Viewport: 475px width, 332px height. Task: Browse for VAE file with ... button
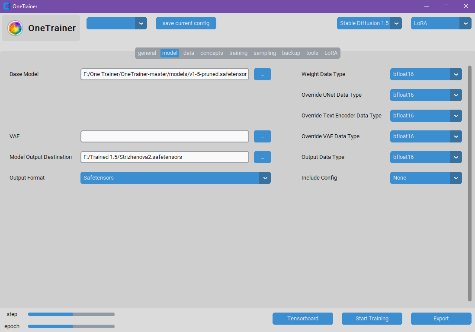[x=262, y=136]
